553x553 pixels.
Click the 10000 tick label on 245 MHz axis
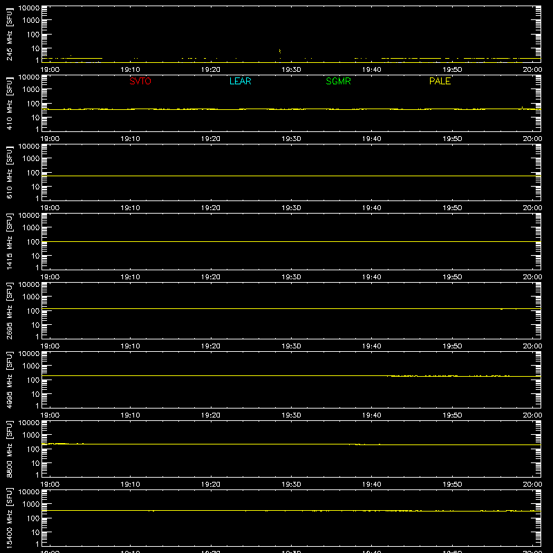(29, 8)
